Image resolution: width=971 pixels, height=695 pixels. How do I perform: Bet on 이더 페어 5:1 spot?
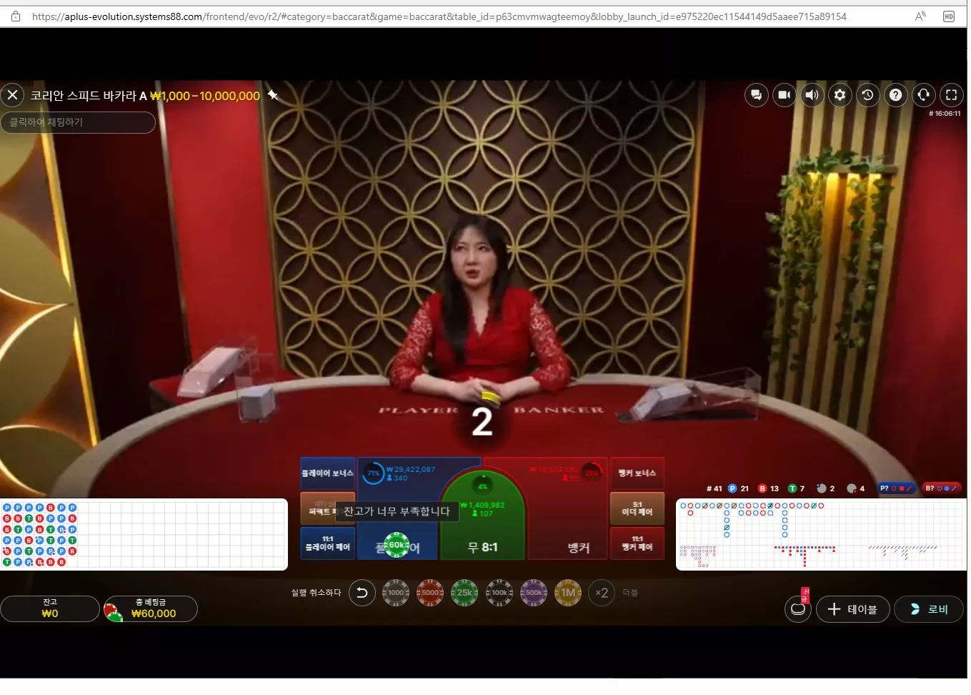click(637, 508)
